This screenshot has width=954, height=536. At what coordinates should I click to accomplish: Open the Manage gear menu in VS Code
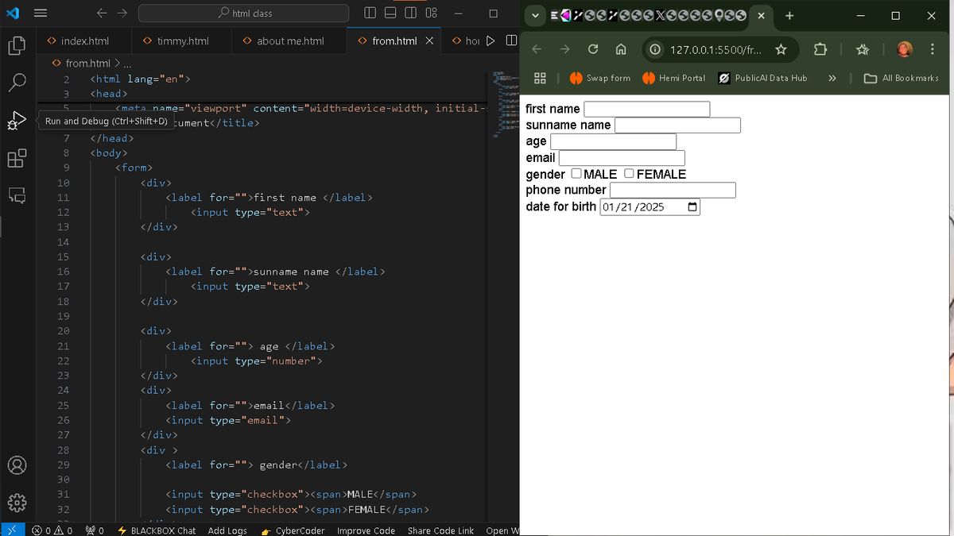pos(17,502)
